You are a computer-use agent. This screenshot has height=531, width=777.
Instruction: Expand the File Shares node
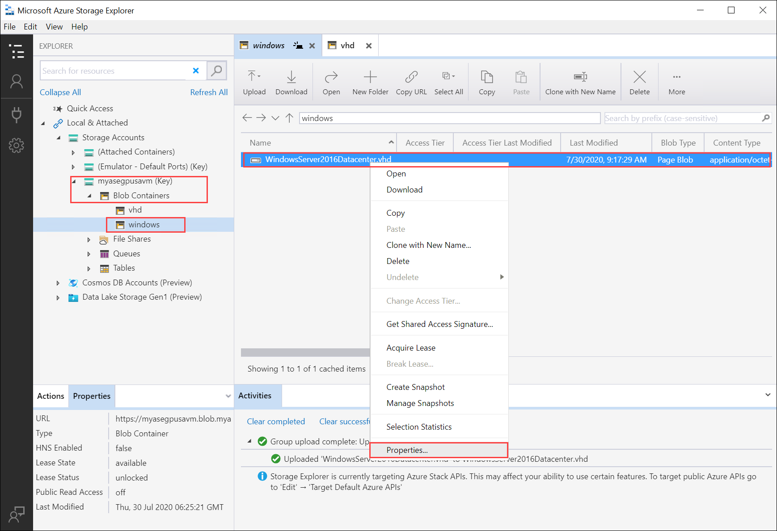point(89,239)
